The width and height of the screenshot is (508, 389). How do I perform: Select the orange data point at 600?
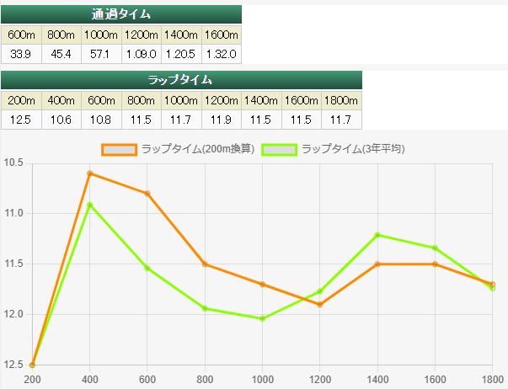click(x=147, y=194)
